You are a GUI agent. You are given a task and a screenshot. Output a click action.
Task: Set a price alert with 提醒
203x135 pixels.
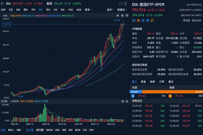[187, 21]
